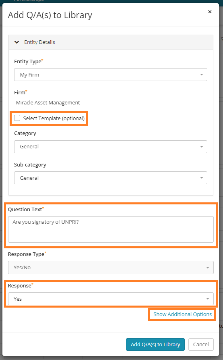Viewport: 223px width, 360px height.
Task: Click the caret icon on Response Type field
Action: tap(208, 267)
